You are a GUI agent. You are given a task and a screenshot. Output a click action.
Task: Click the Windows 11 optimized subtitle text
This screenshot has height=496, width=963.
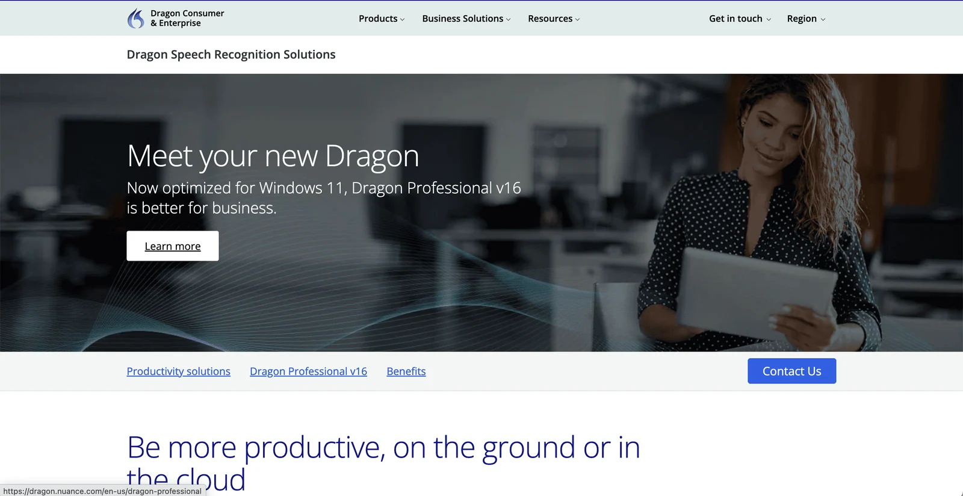(324, 197)
